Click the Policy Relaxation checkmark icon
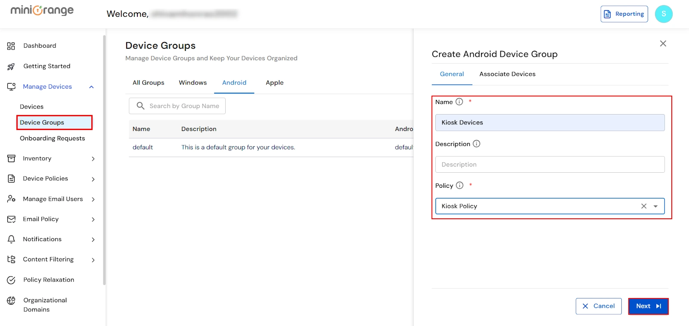This screenshot has height=326, width=689. (11, 280)
